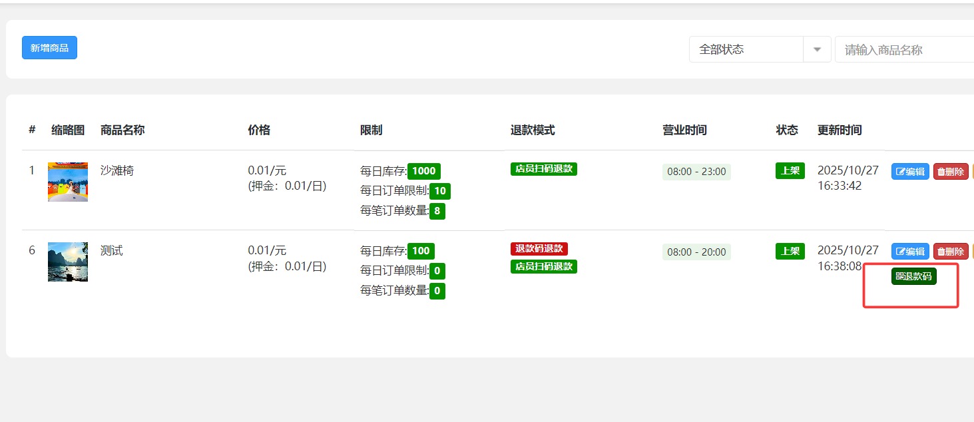
Task: Focus the 请输入商品名称 search field
Action: [x=905, y=50]
